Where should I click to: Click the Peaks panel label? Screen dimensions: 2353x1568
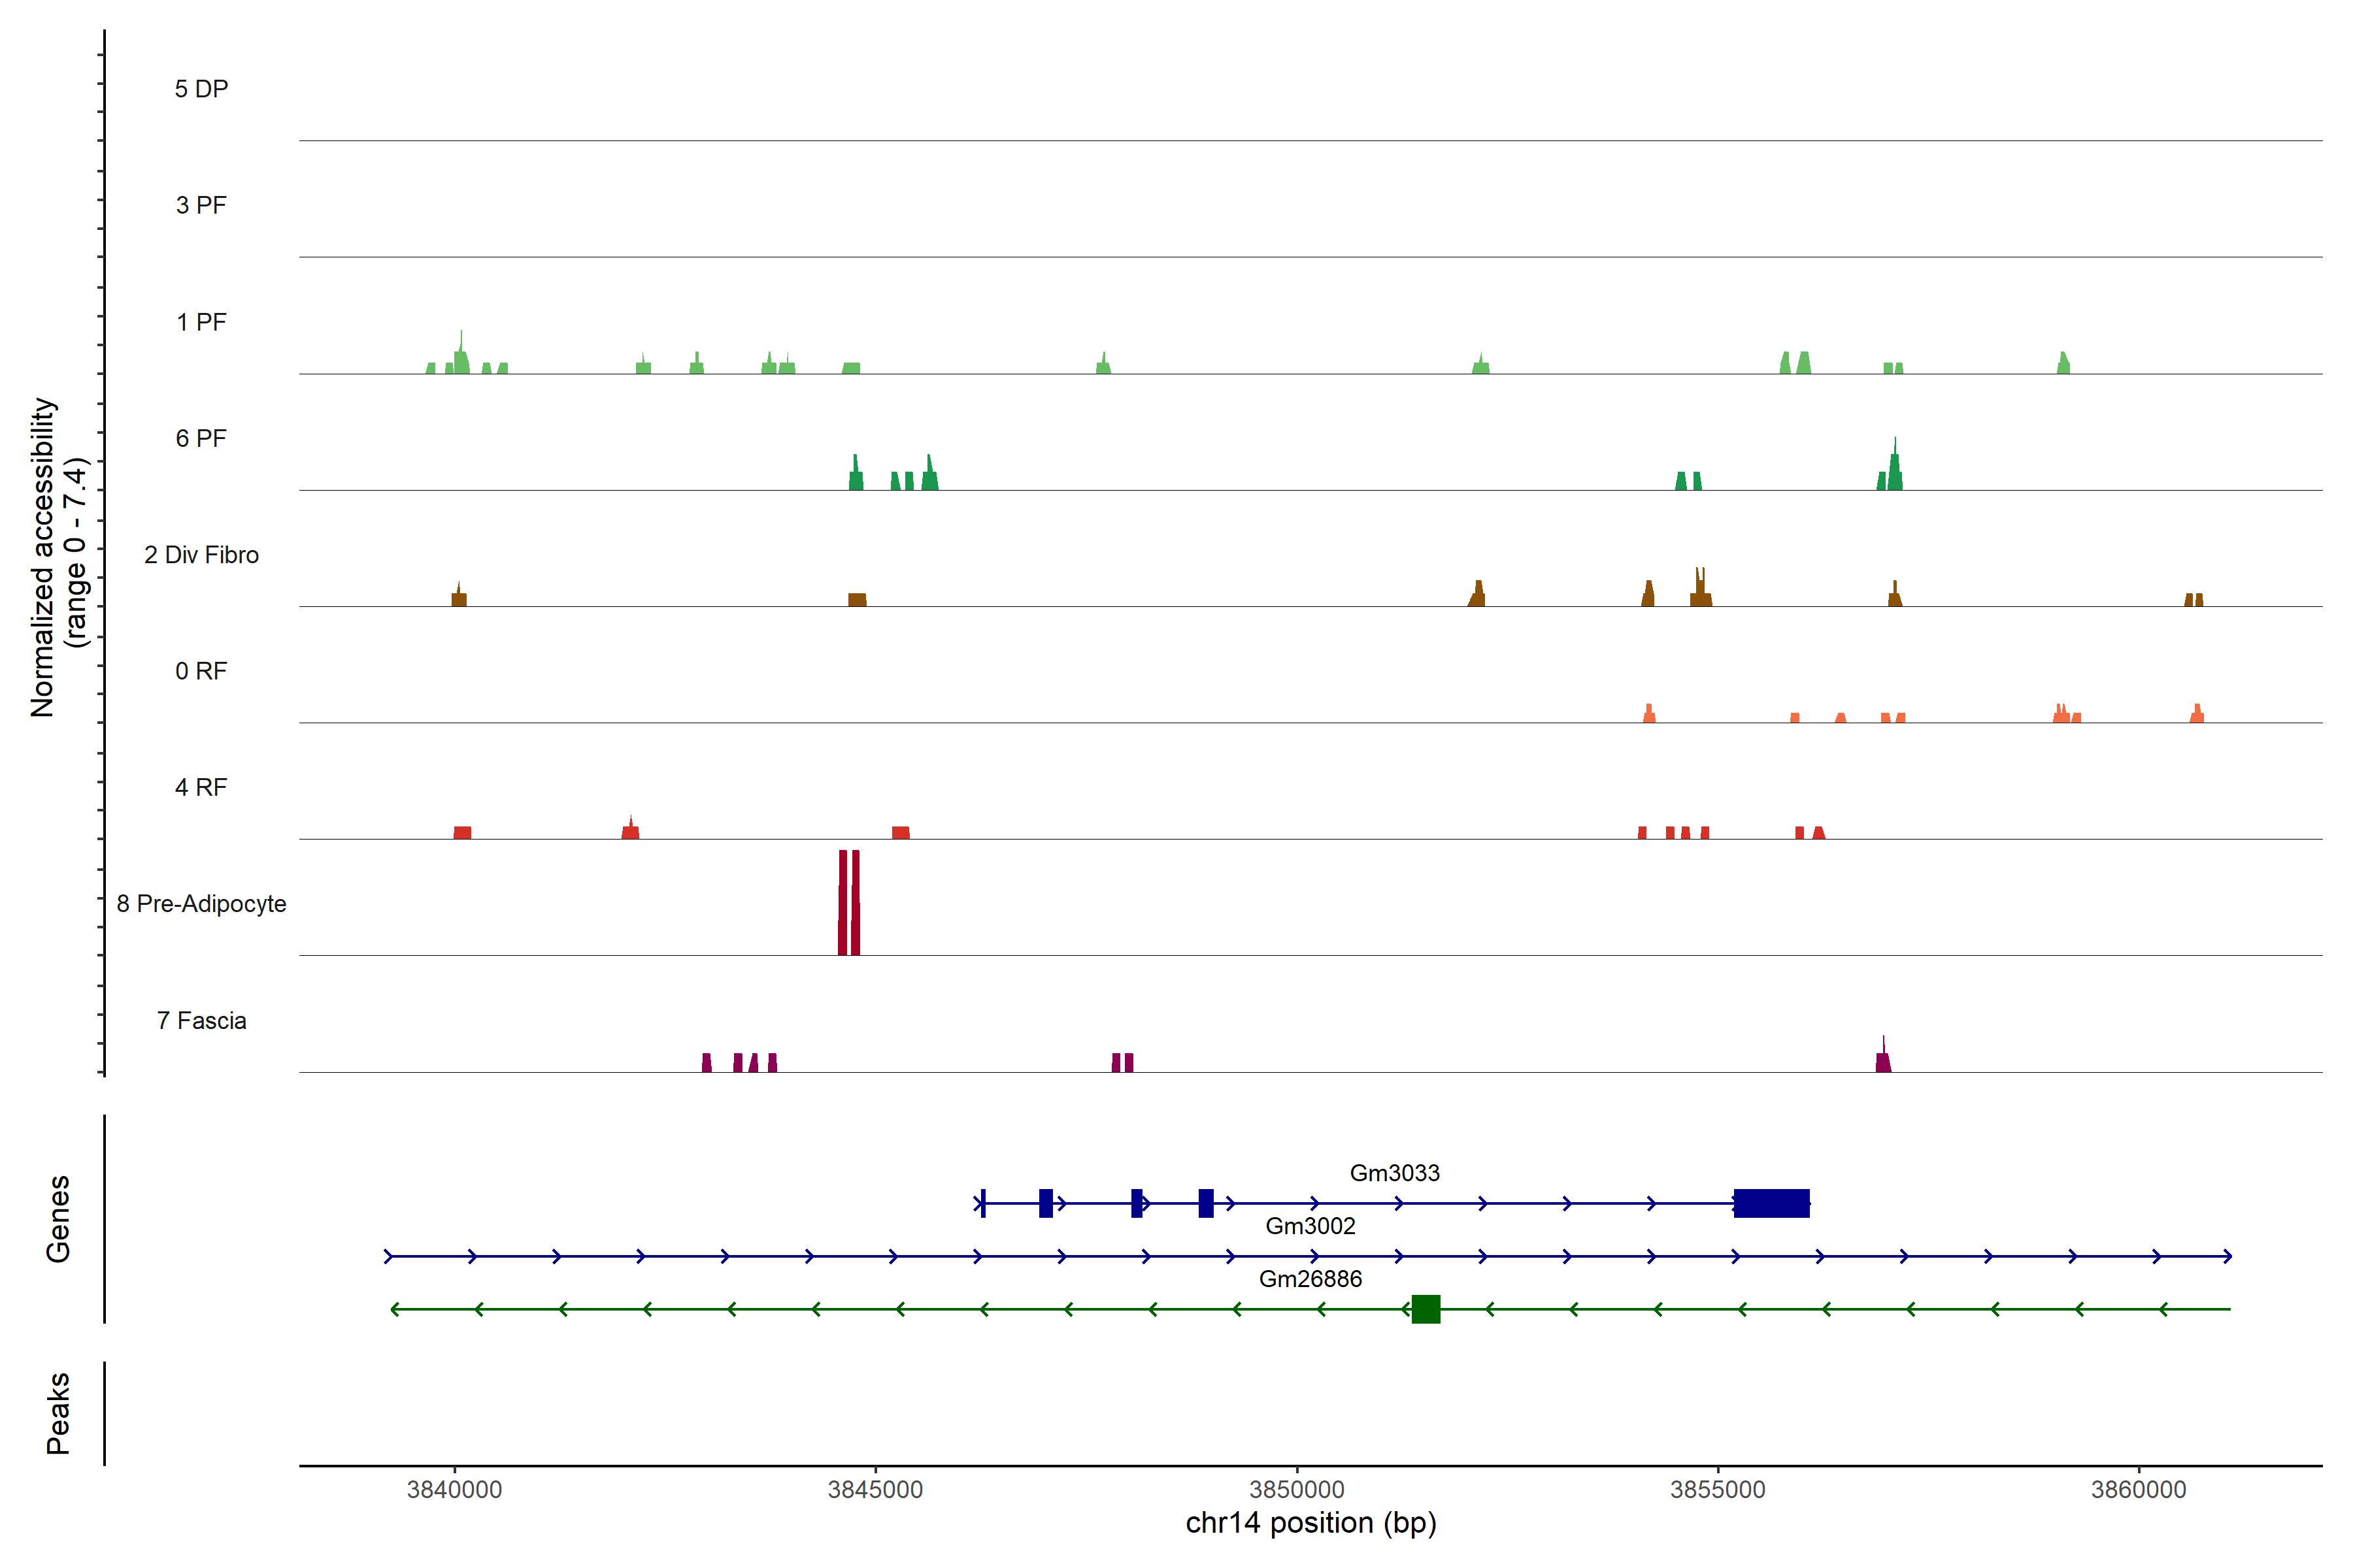58,1412
